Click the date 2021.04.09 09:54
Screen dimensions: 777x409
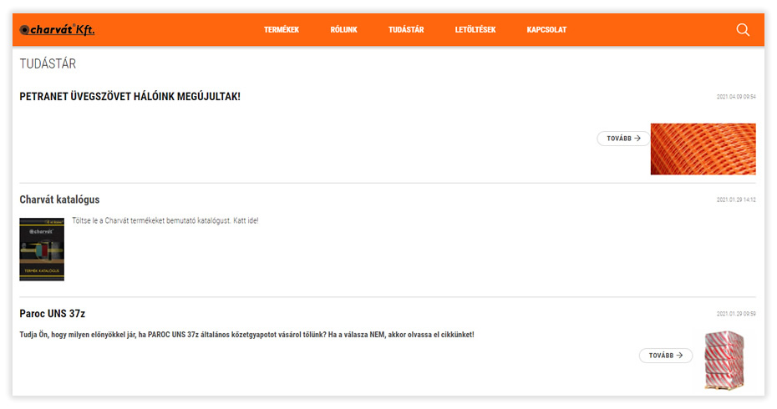[736, 97]
